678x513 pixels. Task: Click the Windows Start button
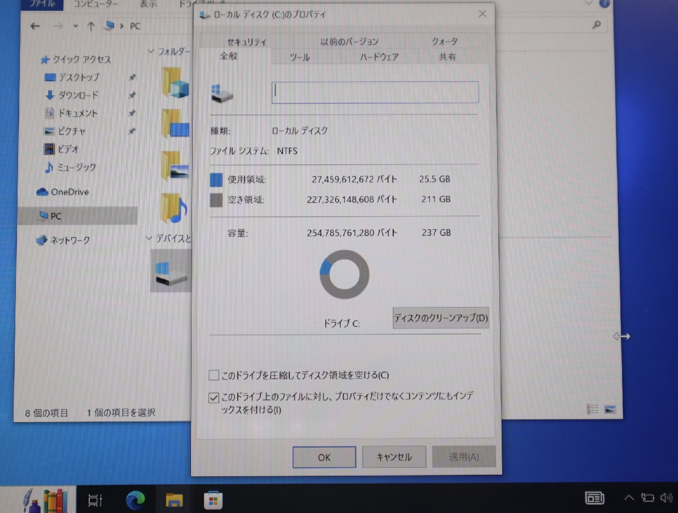tap(56, 499)
